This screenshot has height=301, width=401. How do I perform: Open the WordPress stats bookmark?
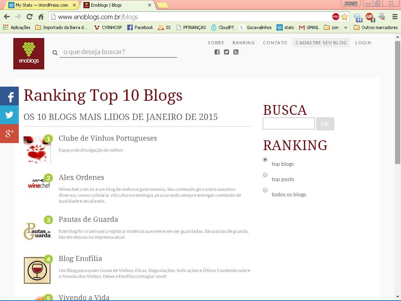285,27
